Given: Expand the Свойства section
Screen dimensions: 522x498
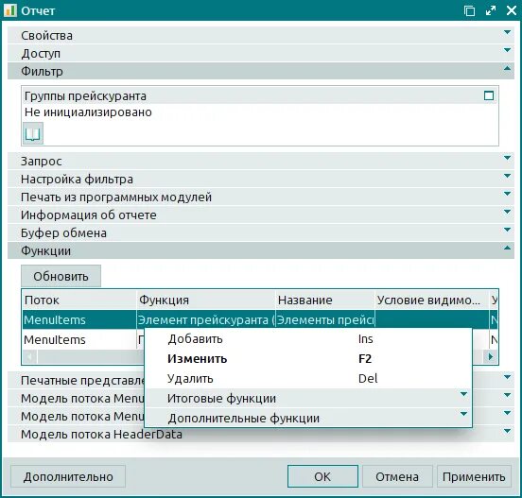Looking at the screenshot, I should (x=261, y=35).
